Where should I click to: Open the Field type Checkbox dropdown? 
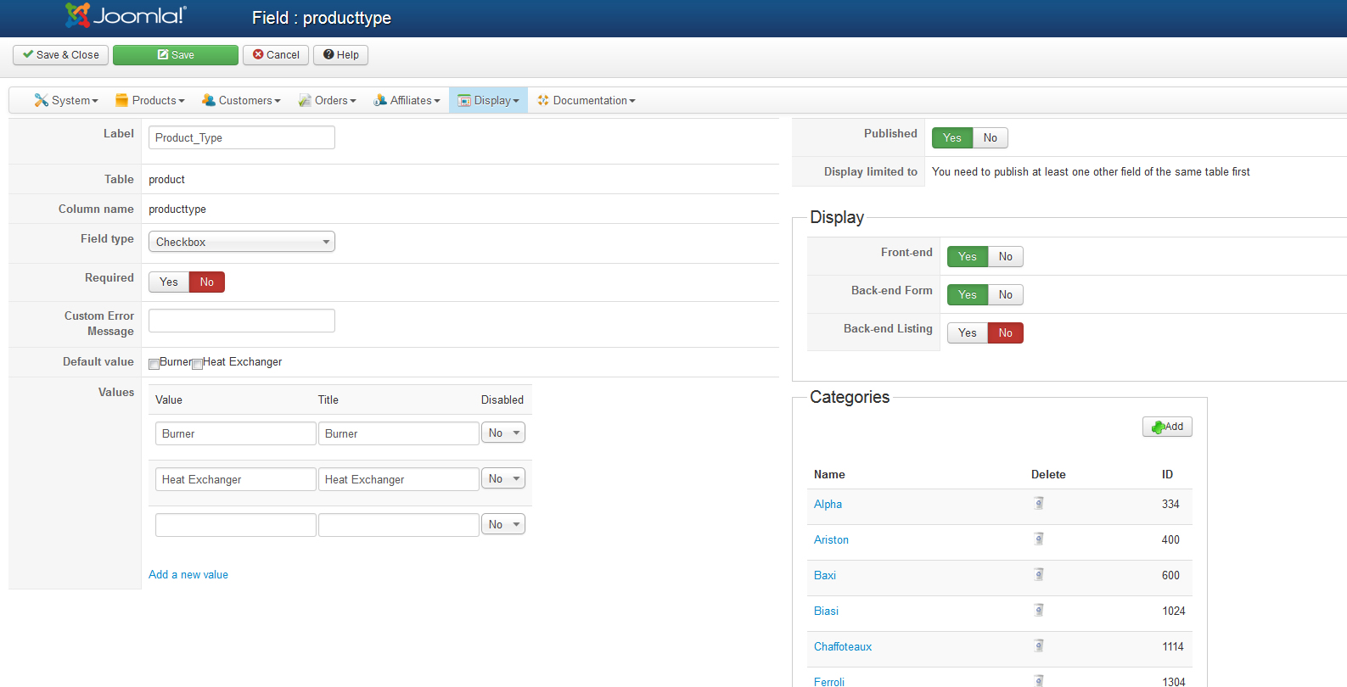tap(242, 242)
